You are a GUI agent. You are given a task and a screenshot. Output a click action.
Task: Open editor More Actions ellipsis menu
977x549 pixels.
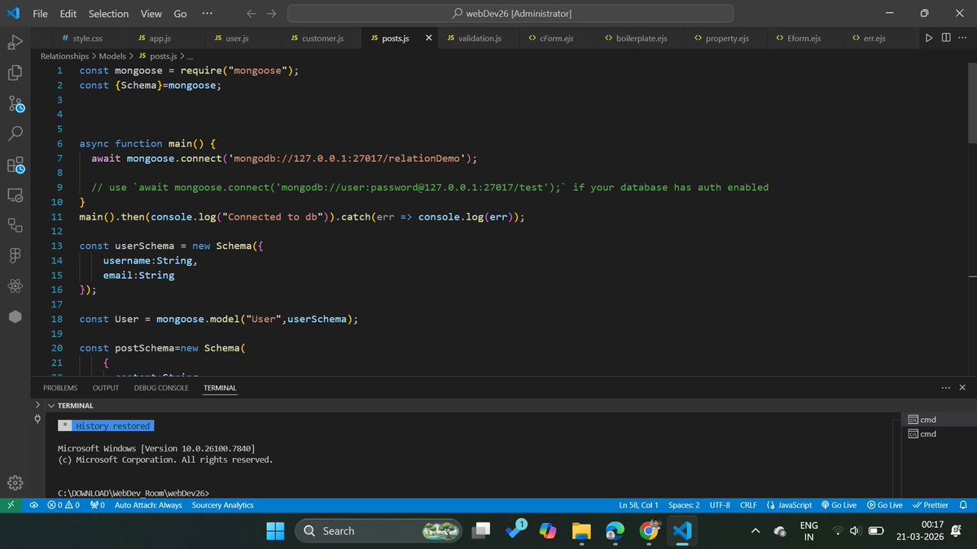(x=963, y=38)
